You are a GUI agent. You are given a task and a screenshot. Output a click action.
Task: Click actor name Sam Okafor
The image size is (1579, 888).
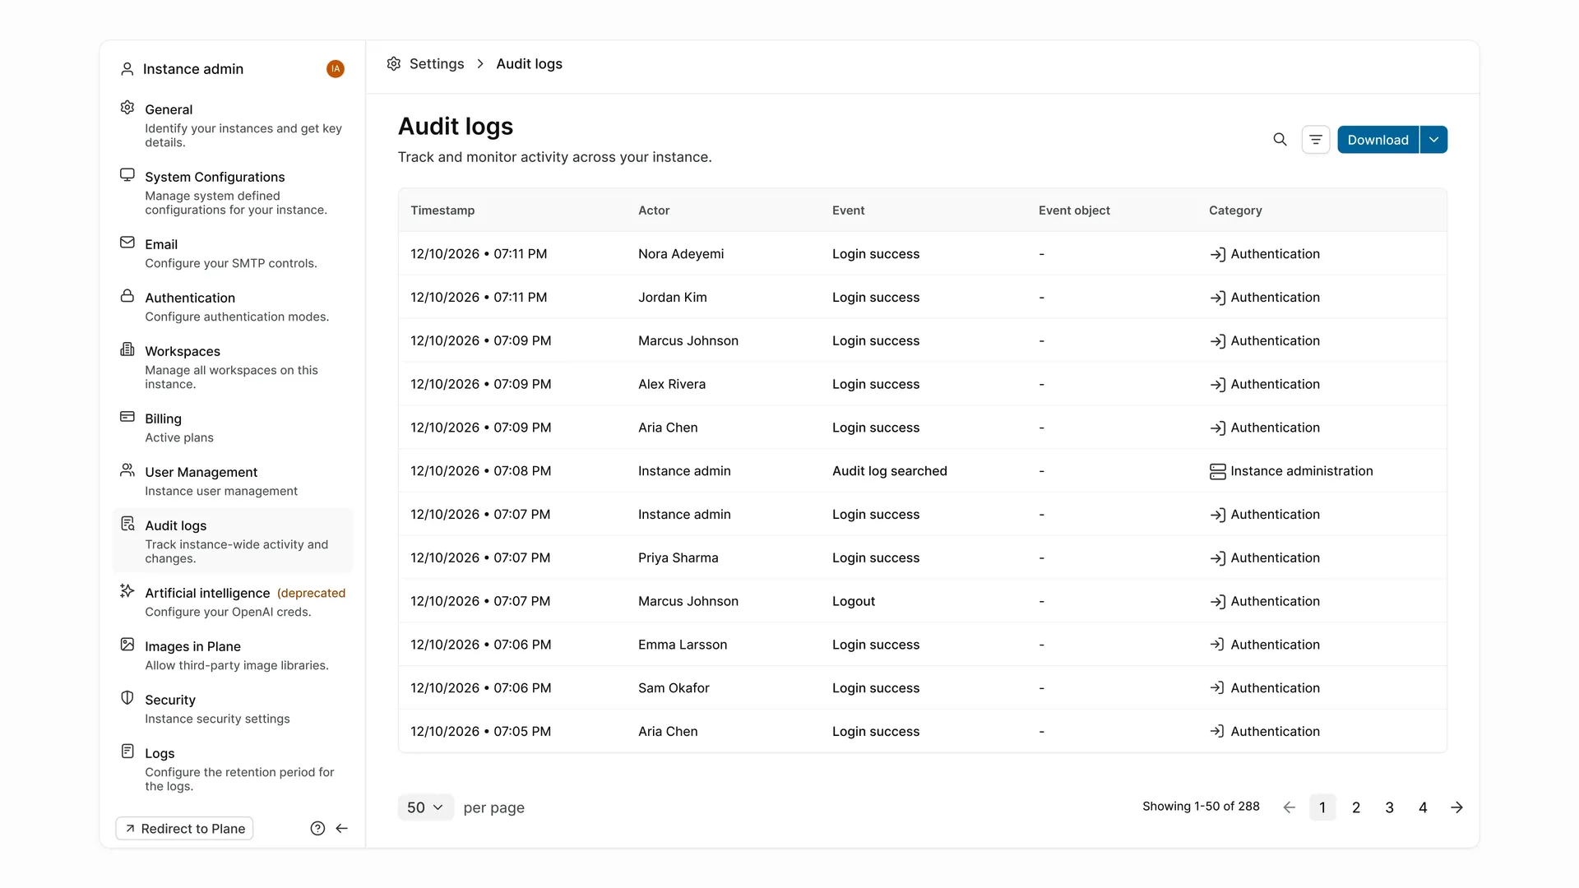click(x=674, y=688)
